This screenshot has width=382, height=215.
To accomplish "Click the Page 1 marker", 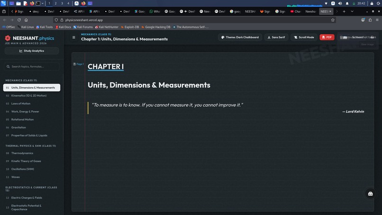I will tap(79, 64).
